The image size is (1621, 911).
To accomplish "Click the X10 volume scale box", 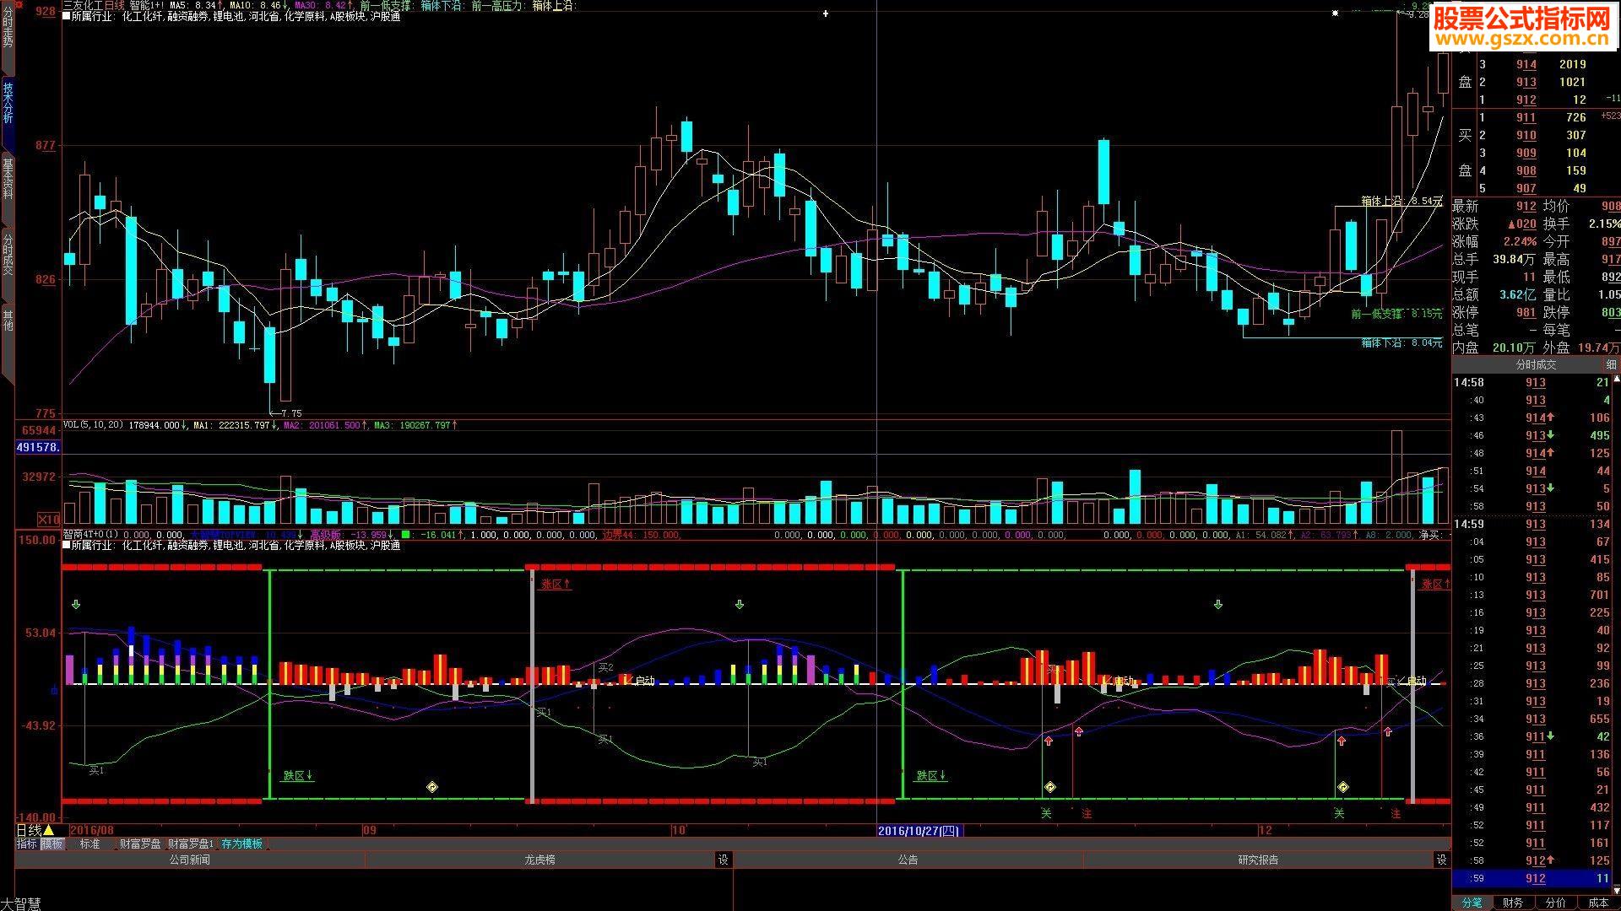I will point(48,520).
